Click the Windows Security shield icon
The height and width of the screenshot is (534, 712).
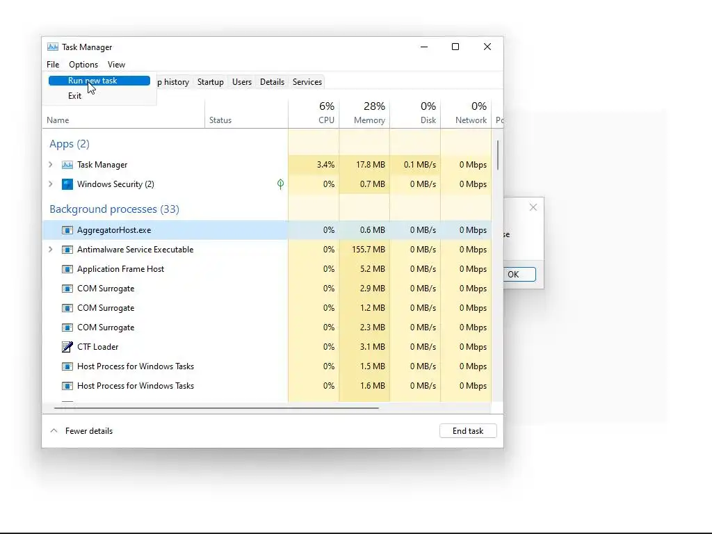point(67,184)
